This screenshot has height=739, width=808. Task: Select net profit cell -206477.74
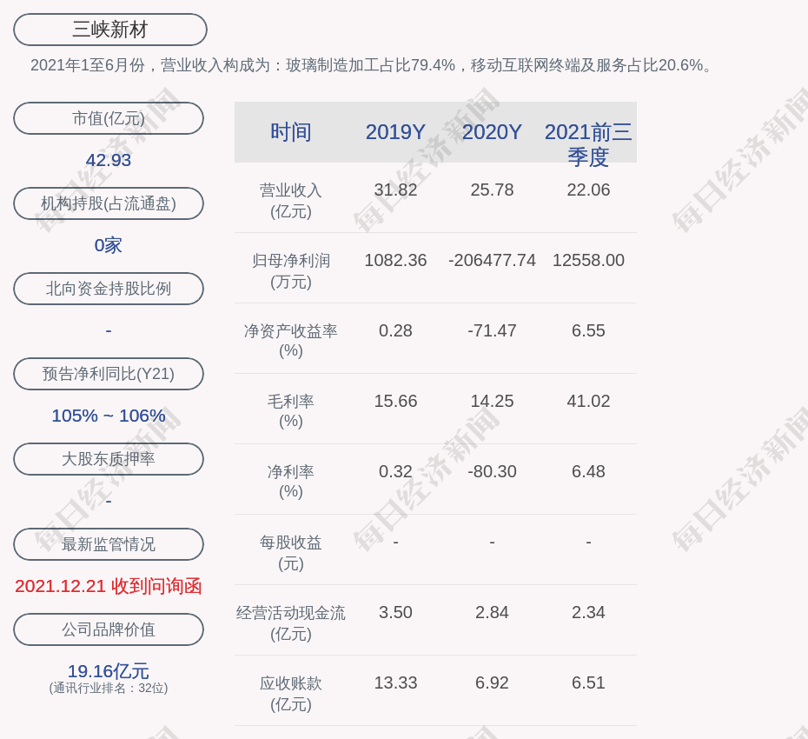click(492, 260)
